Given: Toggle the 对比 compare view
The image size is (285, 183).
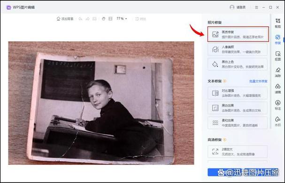Looking at the screenshot, I should [141, 19].
